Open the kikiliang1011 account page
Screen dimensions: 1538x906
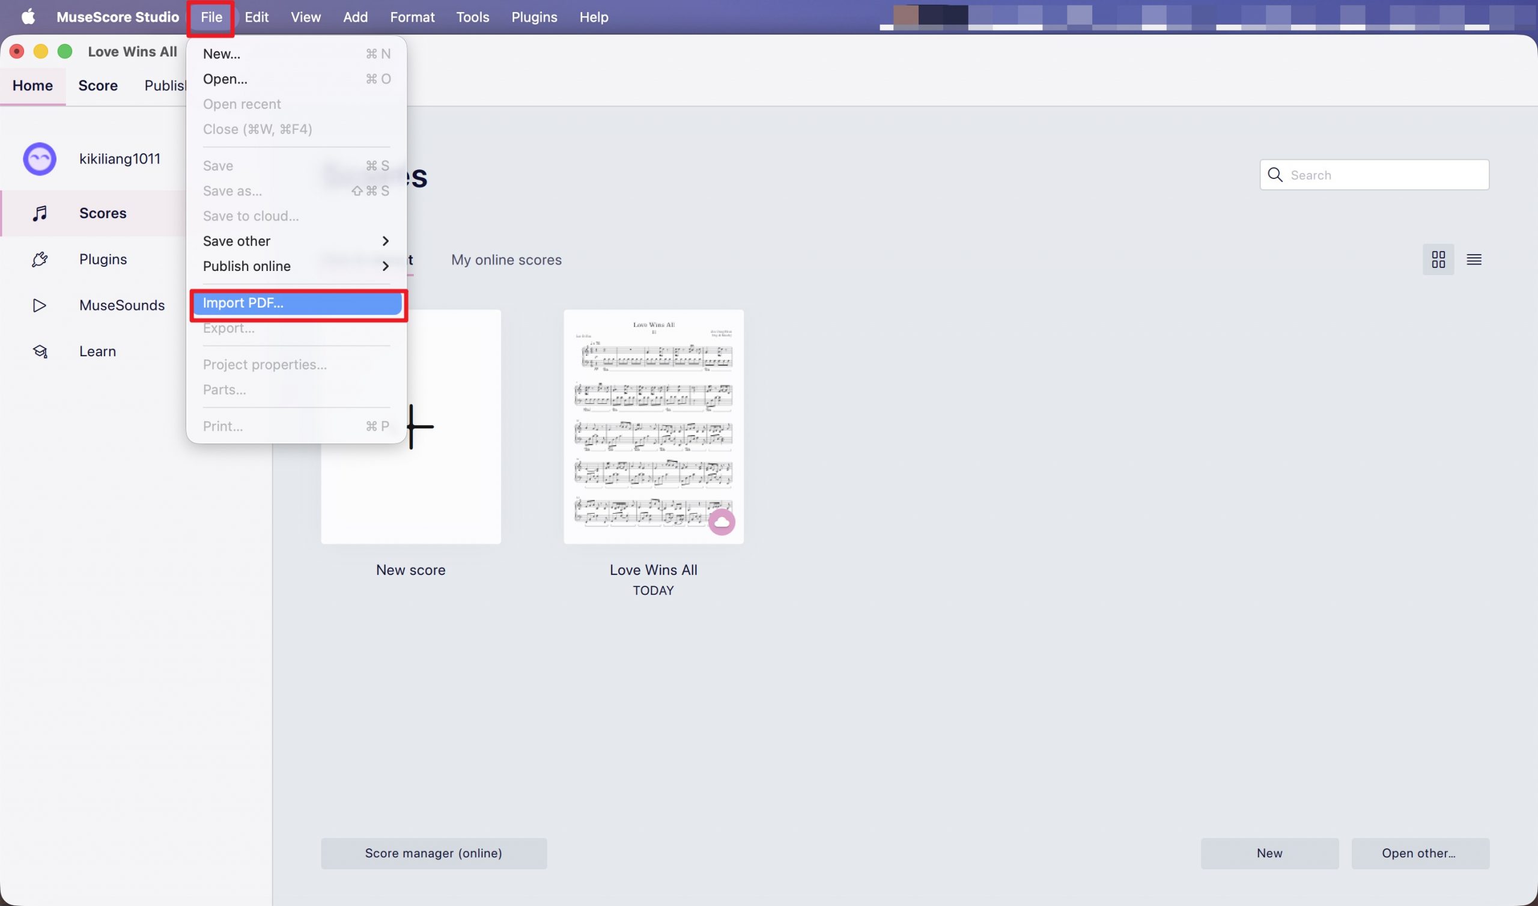(120, 159)
